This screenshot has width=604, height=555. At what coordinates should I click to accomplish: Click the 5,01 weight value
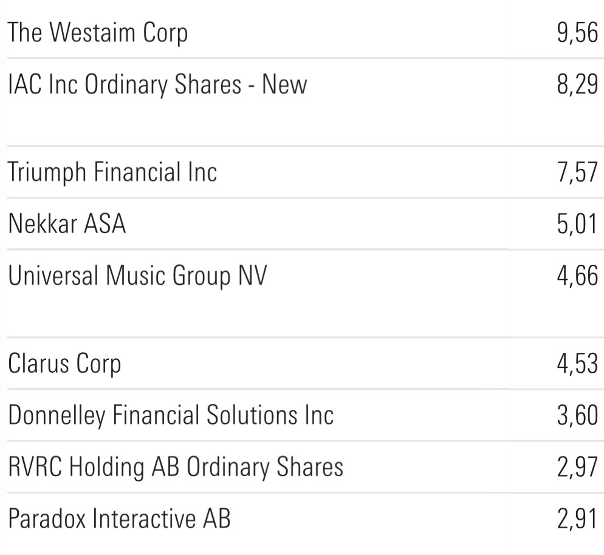click(x=577, y=223)
